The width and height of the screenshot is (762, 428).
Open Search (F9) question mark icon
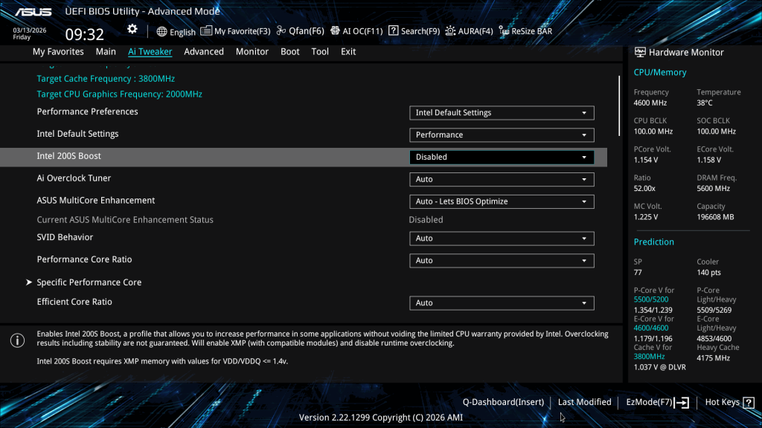[394, 31]
